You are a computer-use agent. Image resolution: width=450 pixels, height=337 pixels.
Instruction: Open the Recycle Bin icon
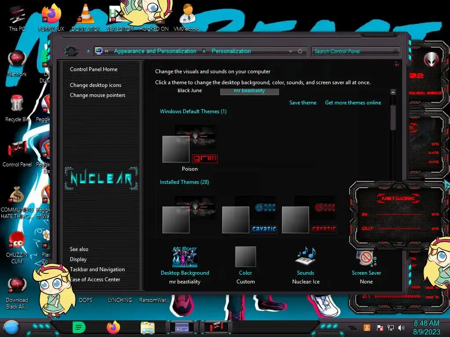coord(17,109)
